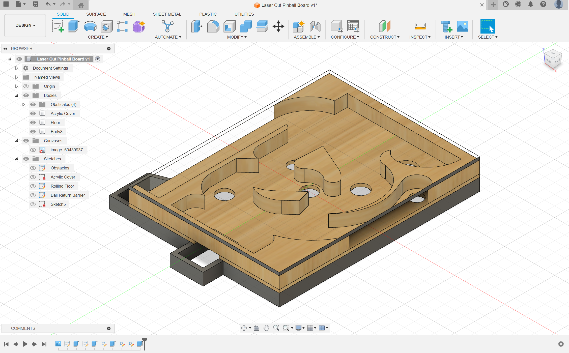
Task: Toggle visibility of Floor body
Action: pyautogui.click(x=32, y=122)
